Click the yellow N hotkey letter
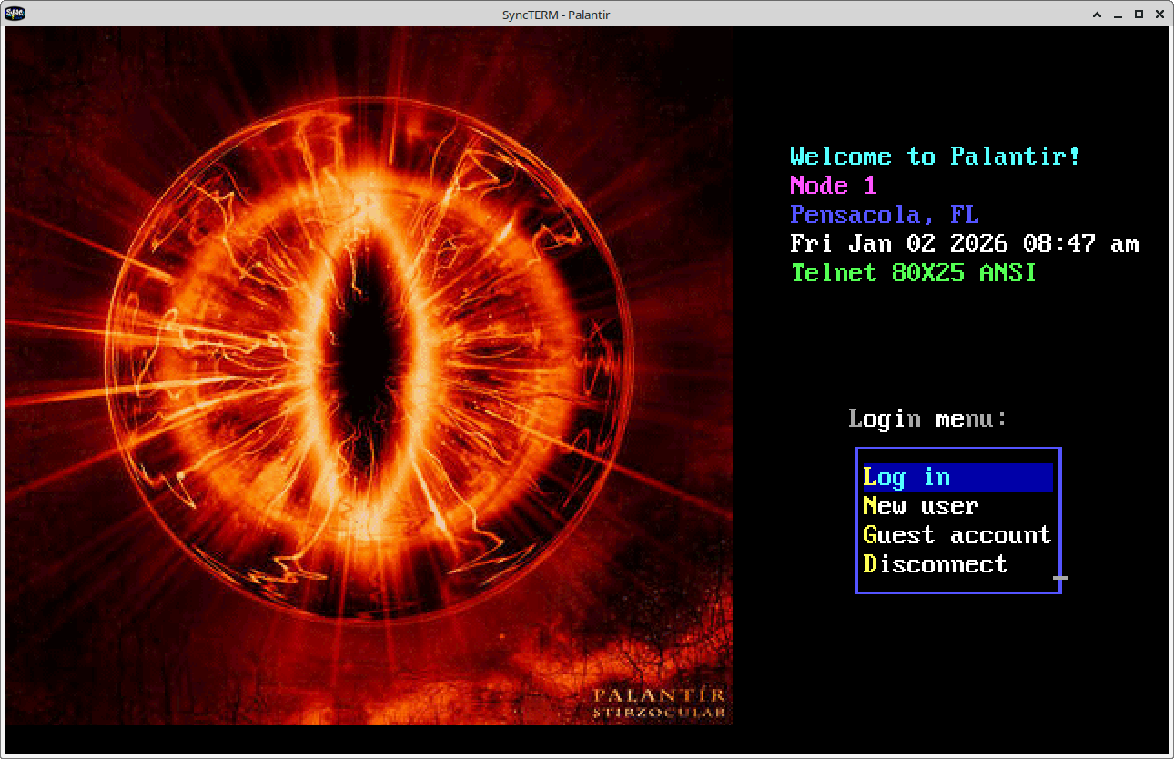Screen dimensions: 1174x759 click(x=870, y=506)
